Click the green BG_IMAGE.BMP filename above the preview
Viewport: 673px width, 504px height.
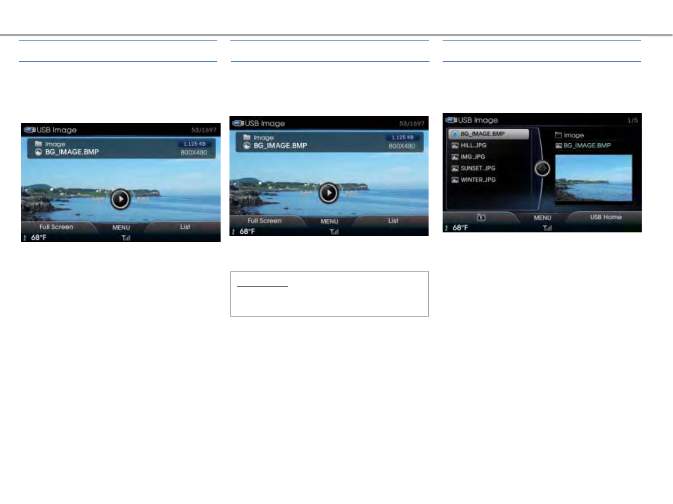coord(587,146)
